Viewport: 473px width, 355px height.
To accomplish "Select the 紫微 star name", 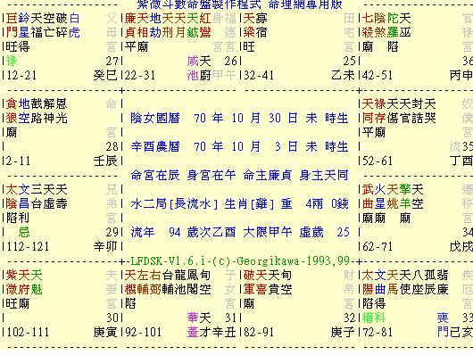I will coord(12,283).
